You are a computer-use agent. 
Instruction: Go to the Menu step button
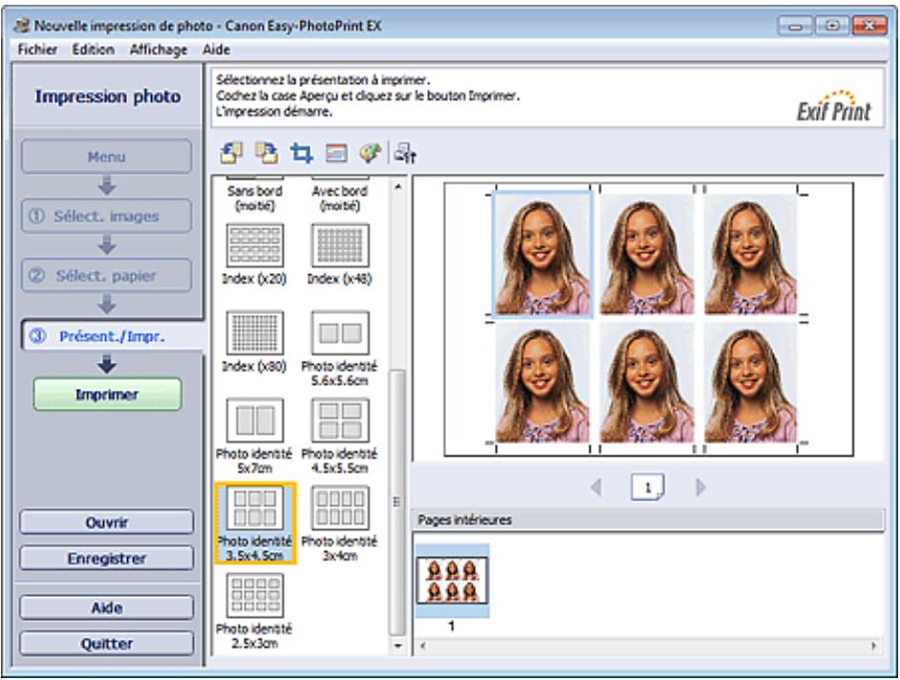click(107, 156)
